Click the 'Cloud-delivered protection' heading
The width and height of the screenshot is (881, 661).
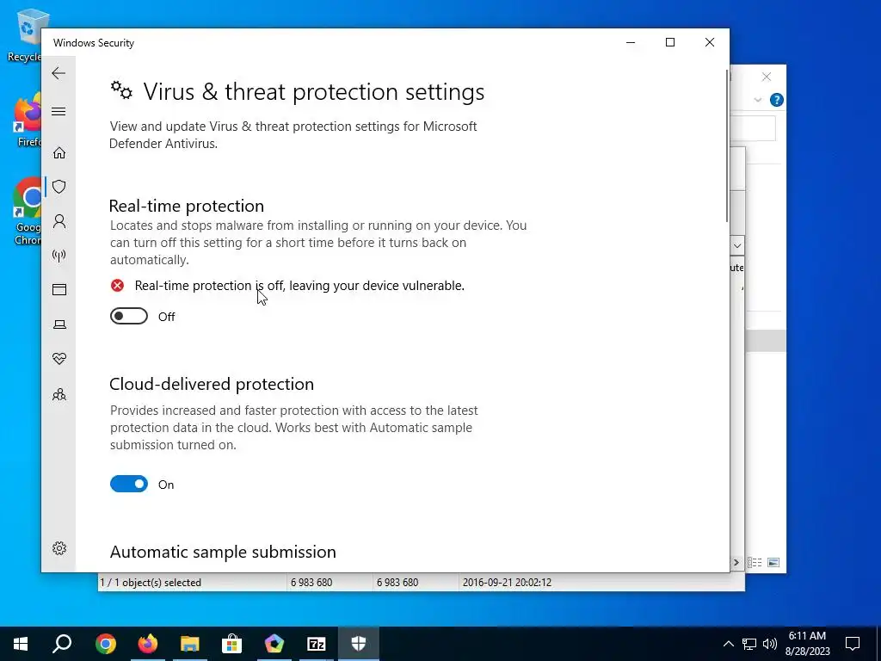(x=212, y=384)
